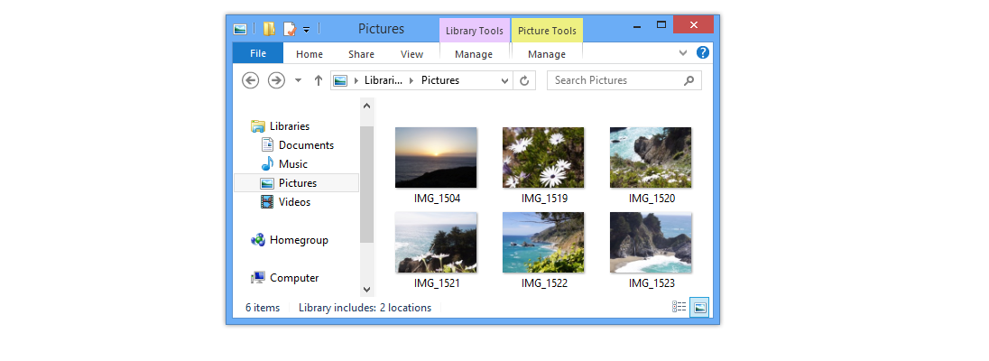The width and height of the screenshot is (989, 361).
Task: Switch to Large icons view in status bar
Action: pos(699,308)
